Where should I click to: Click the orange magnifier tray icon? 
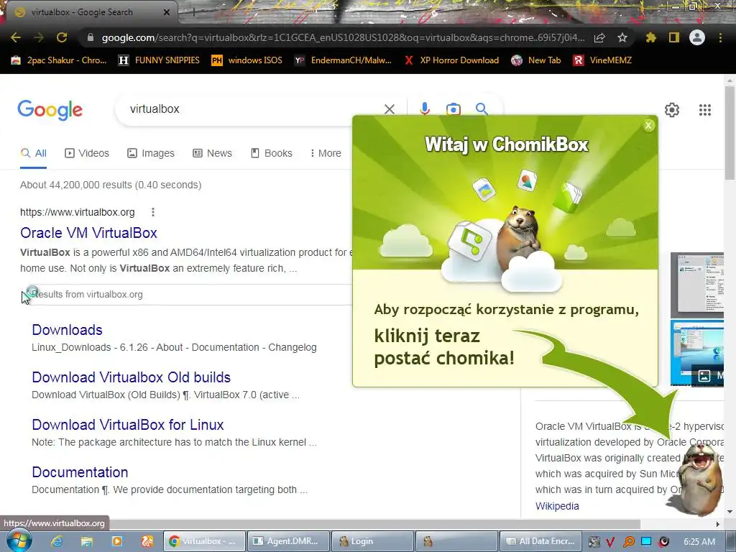pos(628,542)
